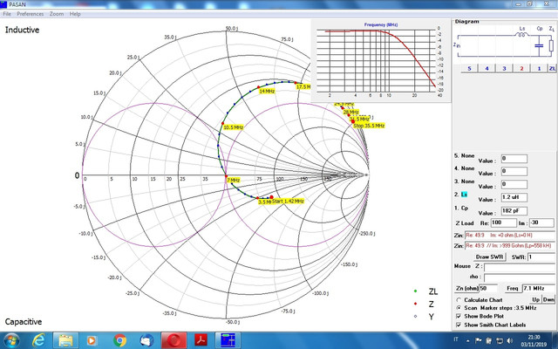Viewport: 558px width, 349px height.
Task: Click the Windows Start orb
Action: tap(11, 340)
